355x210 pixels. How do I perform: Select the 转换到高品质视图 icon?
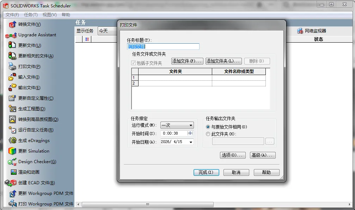tap(12, 119)
